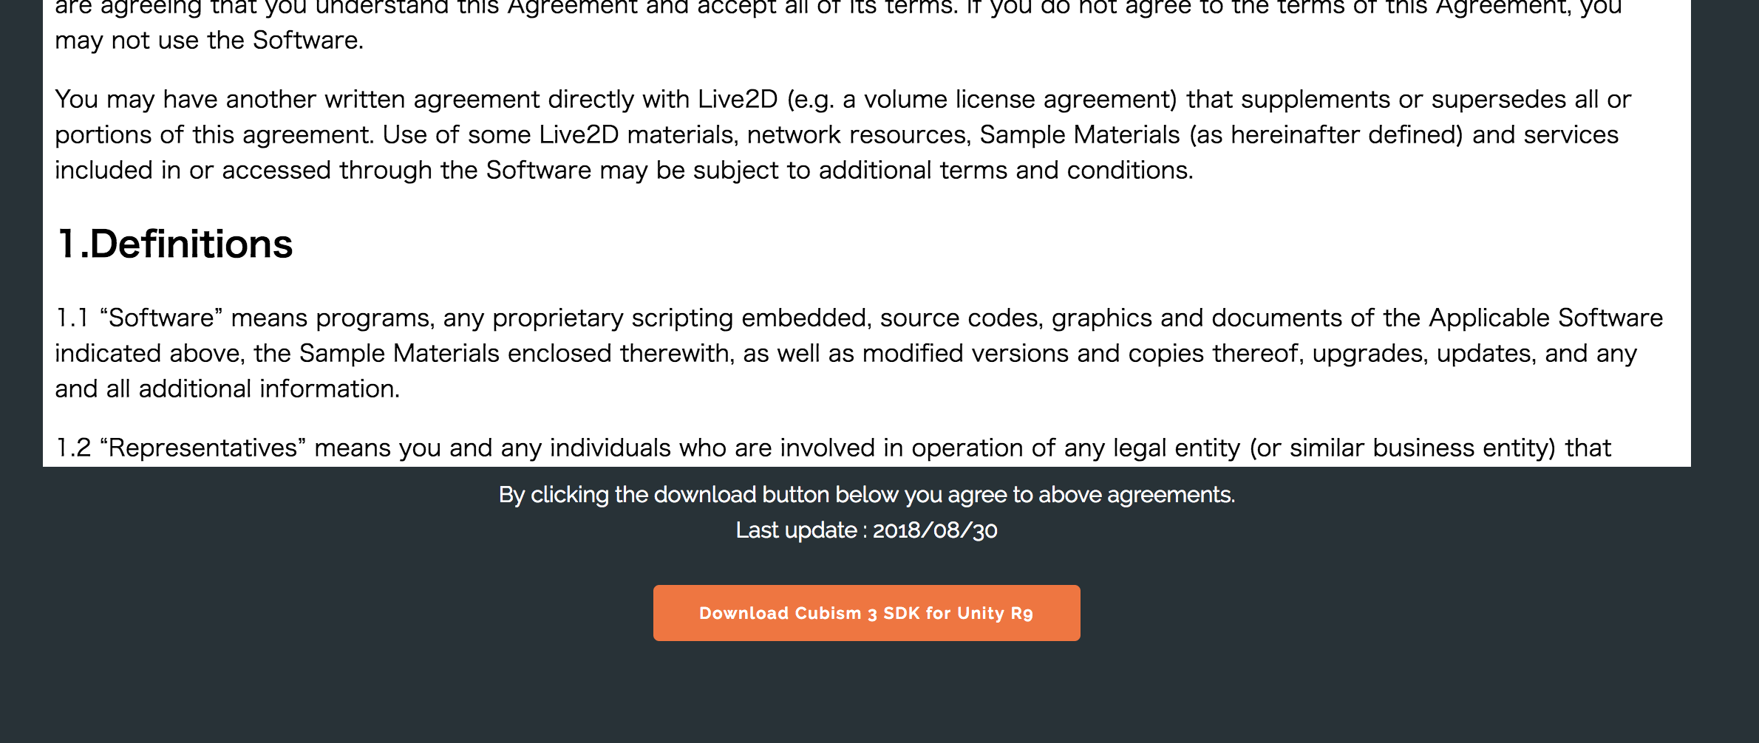
Task: Click Download Cubism 3 SDK for Unity R9 button
Action: tap(866, 613)
